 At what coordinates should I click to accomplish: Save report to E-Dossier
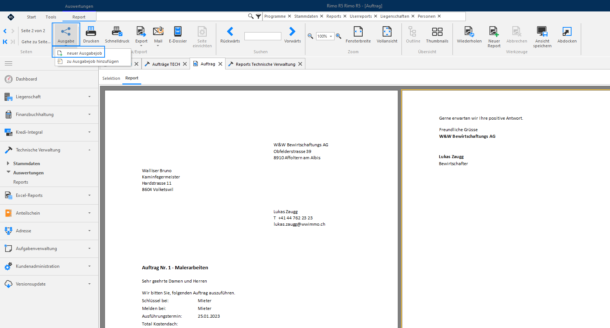pyautogui.click(x=178, y=35)
